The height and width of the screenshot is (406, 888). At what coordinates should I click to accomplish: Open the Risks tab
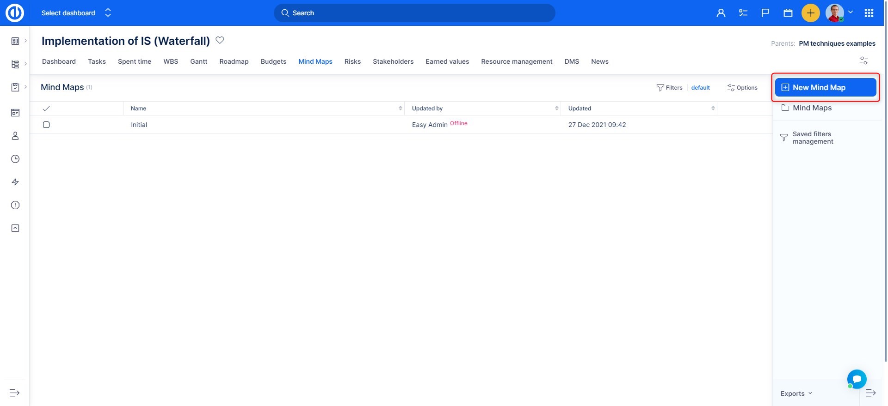[352, 61]
